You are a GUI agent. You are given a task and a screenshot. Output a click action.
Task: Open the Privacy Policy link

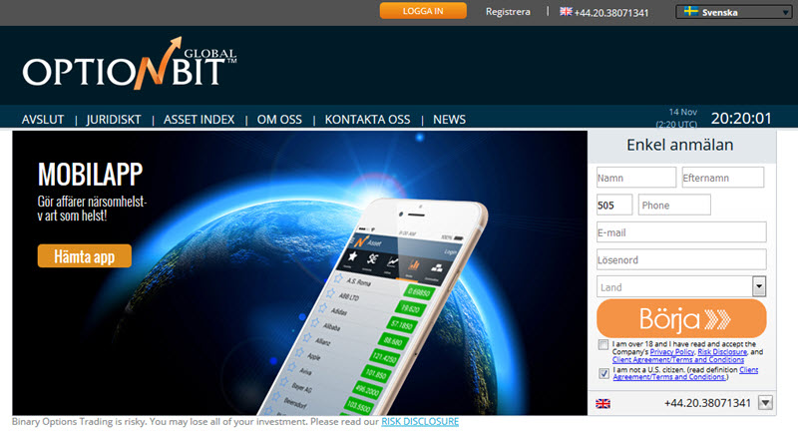pyautogui.click(x=671, y=352)
